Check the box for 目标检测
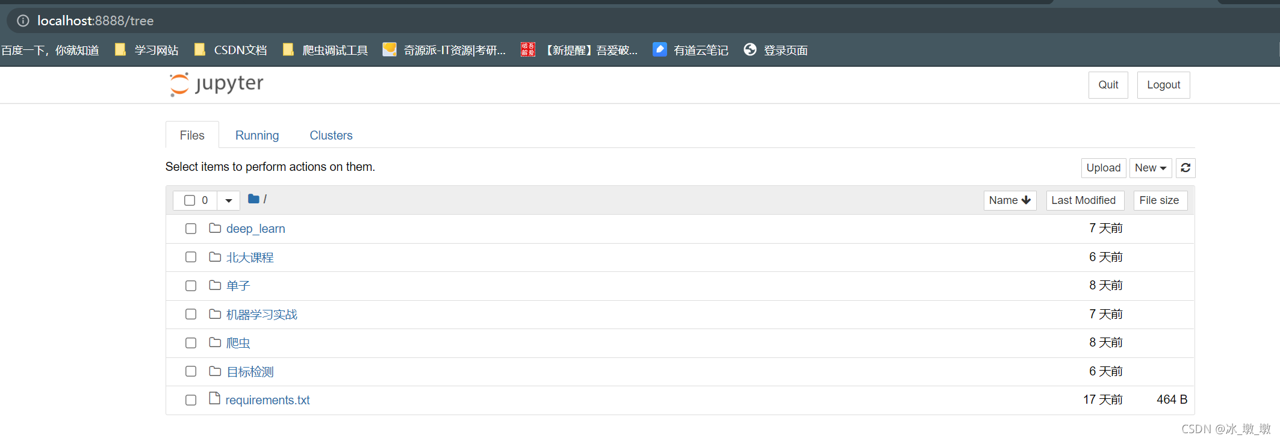The image size is (1280, 441). tap(191, 371)
